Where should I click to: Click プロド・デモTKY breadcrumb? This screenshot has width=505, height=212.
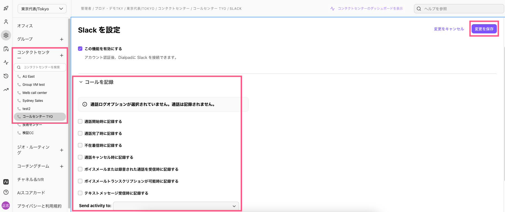pyautogui.click(x=109, y=9)
